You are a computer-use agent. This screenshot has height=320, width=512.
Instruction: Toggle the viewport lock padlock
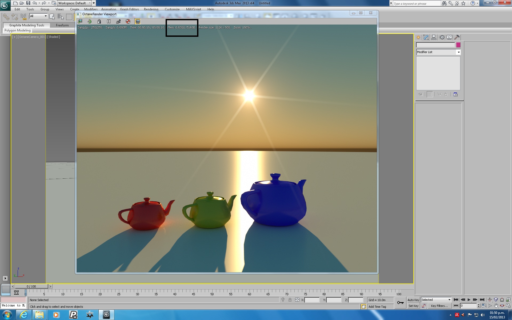coord(99,21)
